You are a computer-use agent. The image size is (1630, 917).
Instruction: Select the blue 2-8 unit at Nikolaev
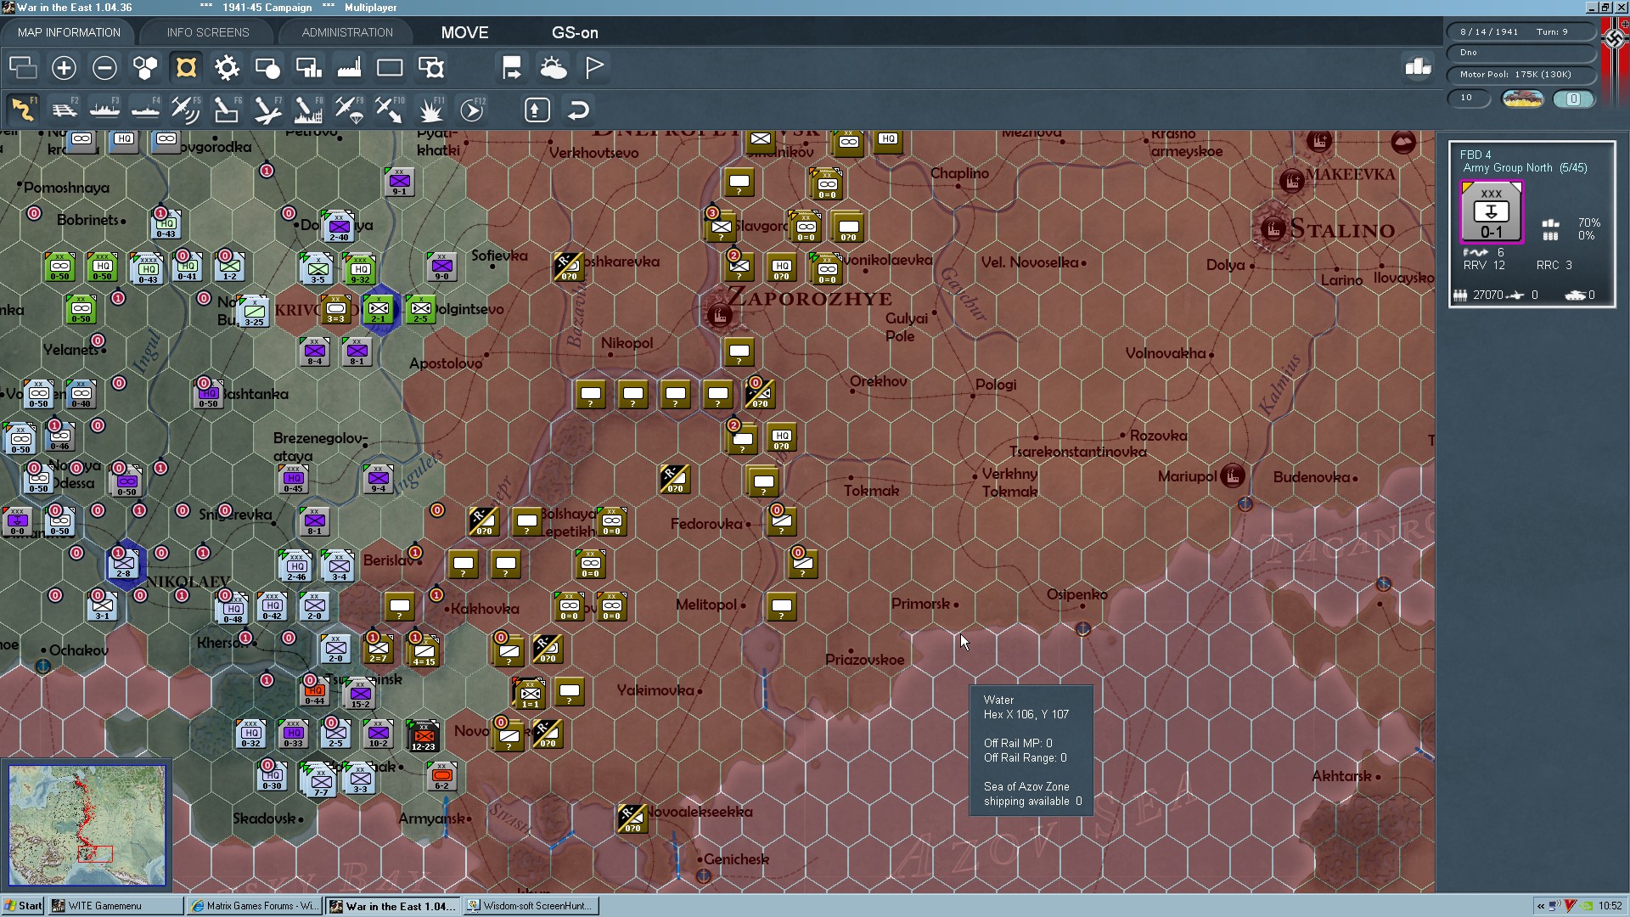(124, 563)
